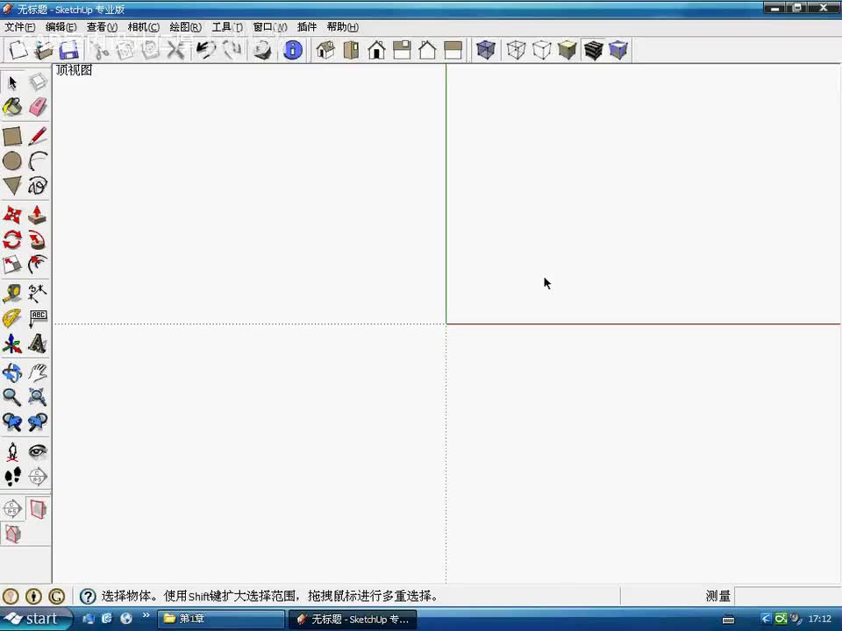The width and height of the screenshot is (842, 631).
Task: Choose the Rotate tool
Action: [12, 240]
